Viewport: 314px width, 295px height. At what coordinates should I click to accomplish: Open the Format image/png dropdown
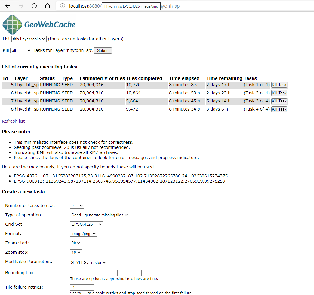point(84,234)
